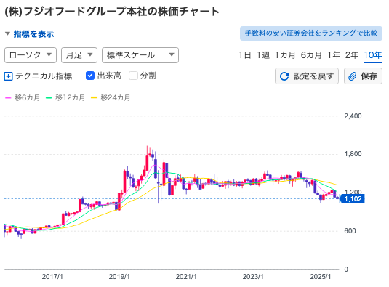
Task: Select the 6カ月 period tab
Action: (x=311, y=55)
